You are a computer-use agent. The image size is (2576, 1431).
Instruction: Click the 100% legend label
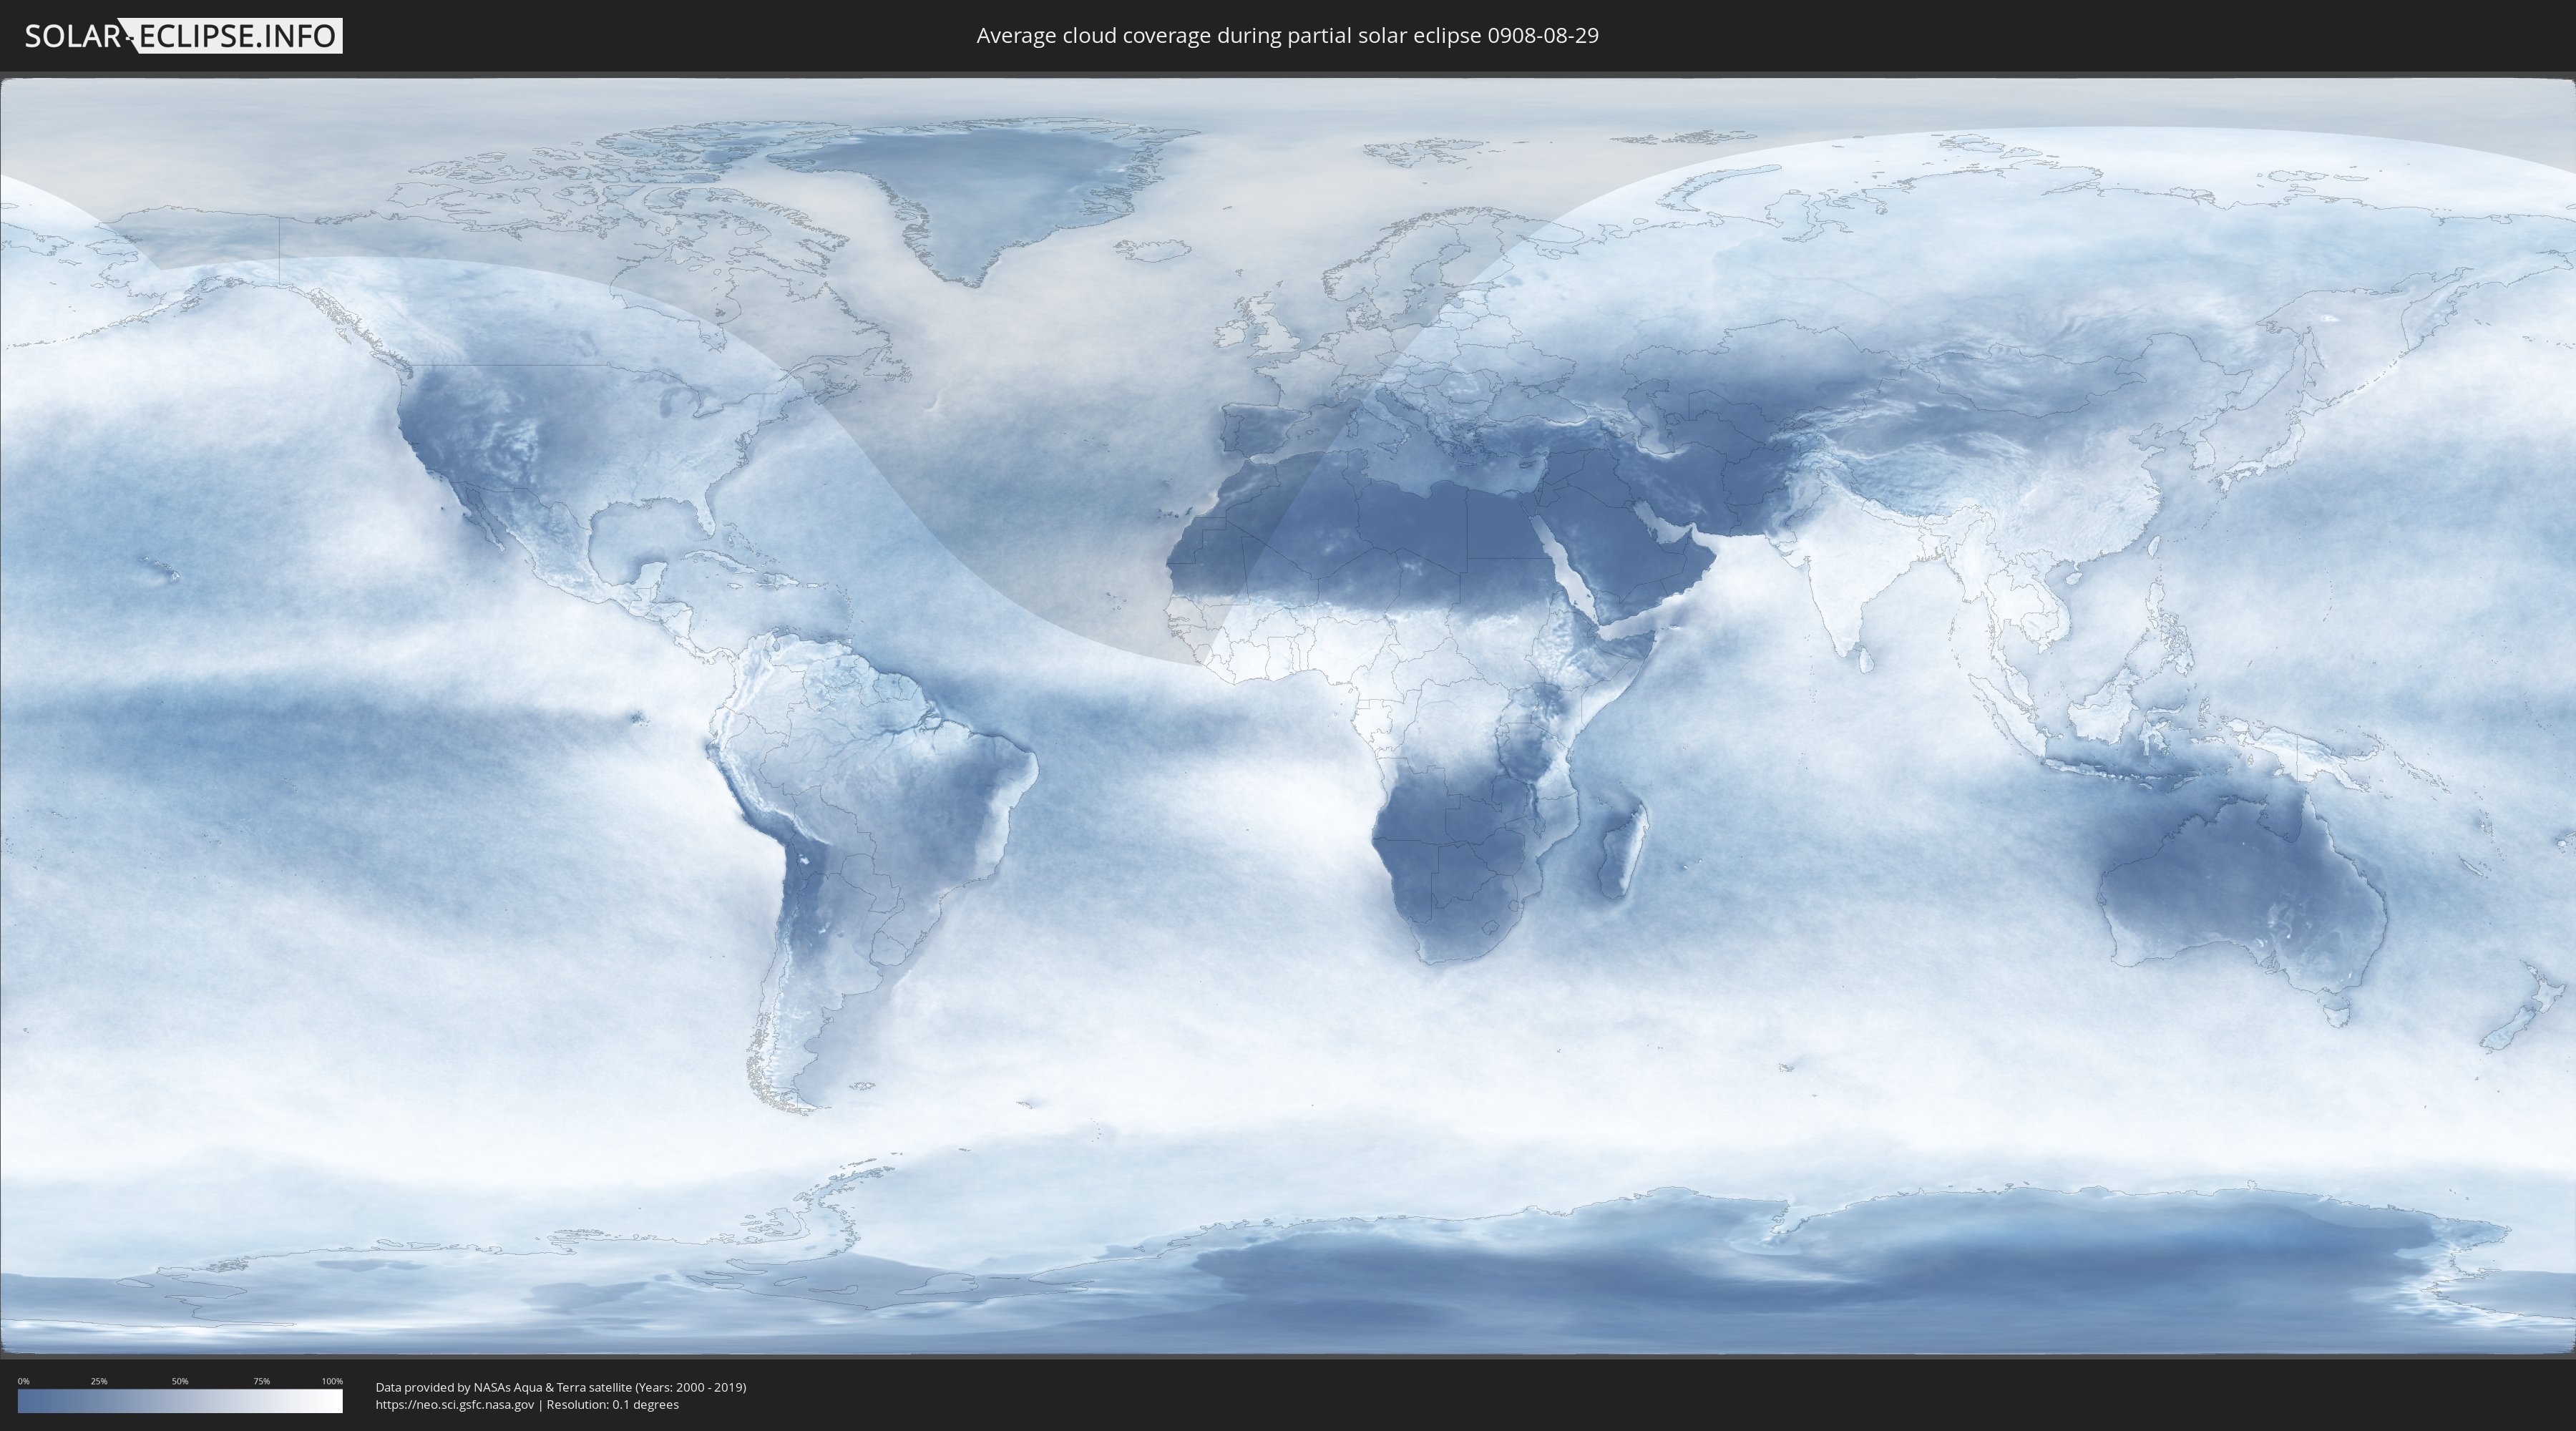[x=332, y=1381]
